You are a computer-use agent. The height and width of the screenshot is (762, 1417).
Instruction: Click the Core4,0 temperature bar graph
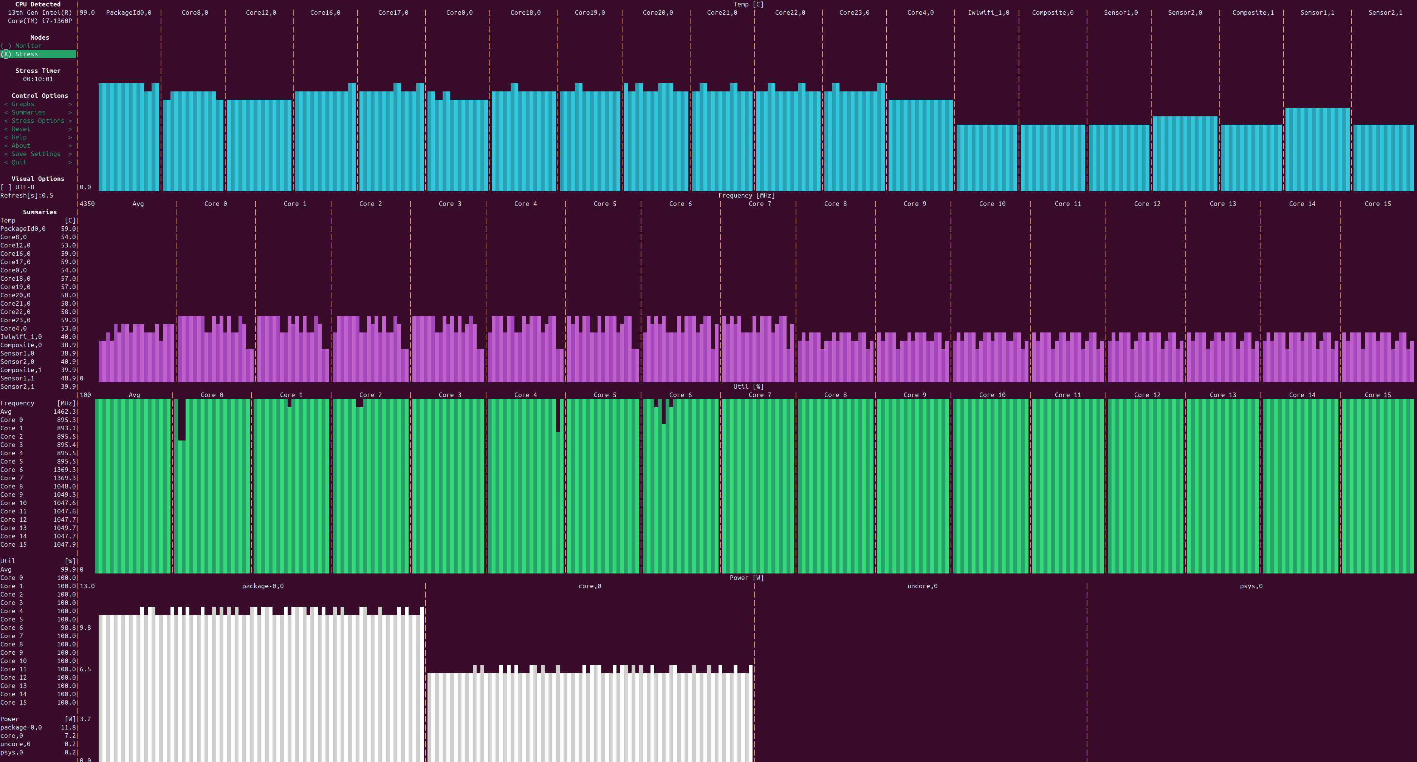pyautogui.click(x=920, y=146)
